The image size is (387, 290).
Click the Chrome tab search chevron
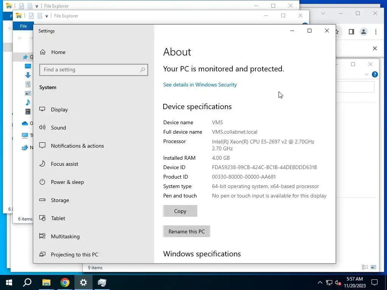point(323,13)
